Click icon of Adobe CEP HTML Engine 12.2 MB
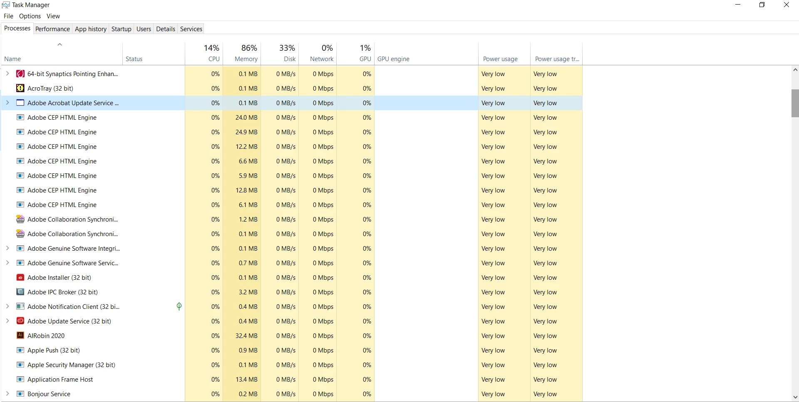The width and height of the screenshot is (799, 402). (20, 147)
